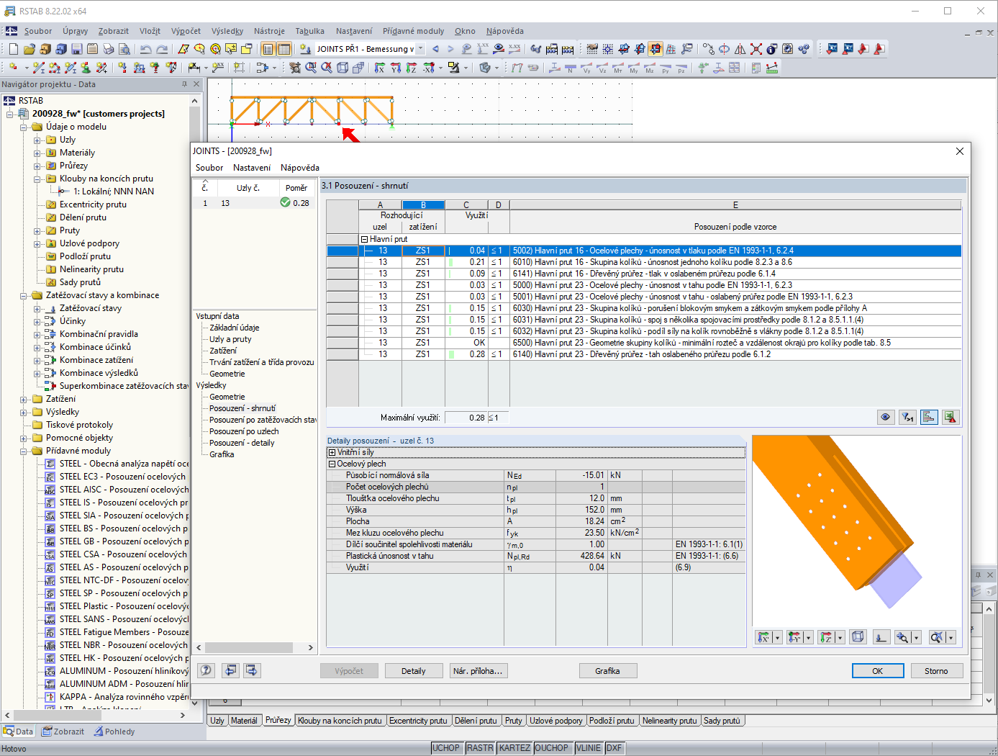Click the view in Z' direction icon

click(826, 637)
